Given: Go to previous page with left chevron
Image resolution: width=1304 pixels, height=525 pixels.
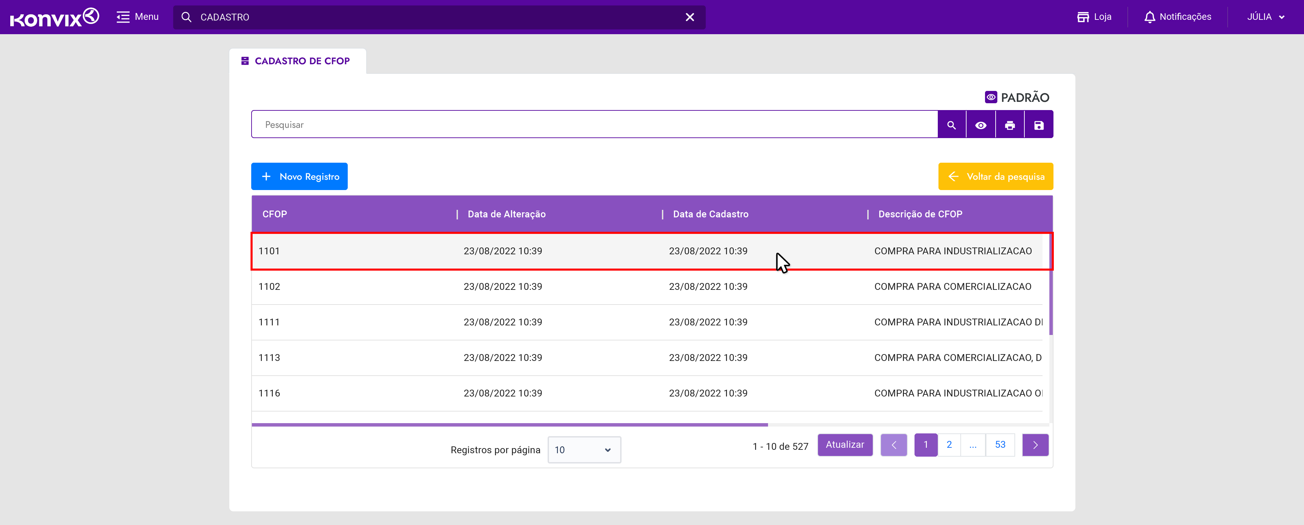Looking at the screenshot, I should pyautogui.click(x=894, y=445).
